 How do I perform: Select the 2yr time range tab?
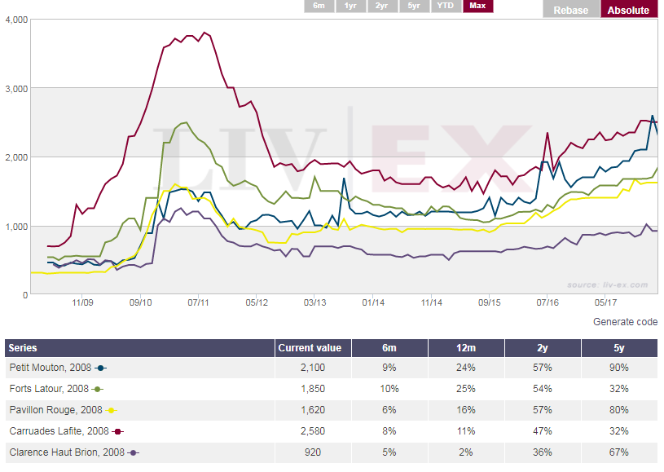click(x=382, y=6)
